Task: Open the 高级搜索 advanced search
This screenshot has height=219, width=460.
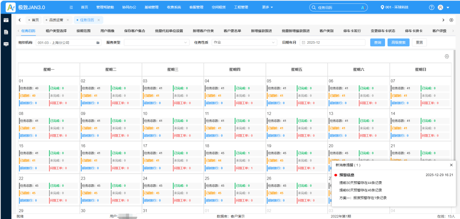Action: point(399,42)
